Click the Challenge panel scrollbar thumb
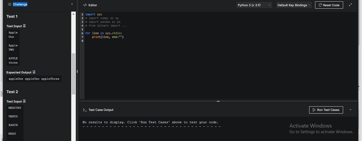Image resolution: width=362 pixels, height=141 pixels. click(73, 74)
